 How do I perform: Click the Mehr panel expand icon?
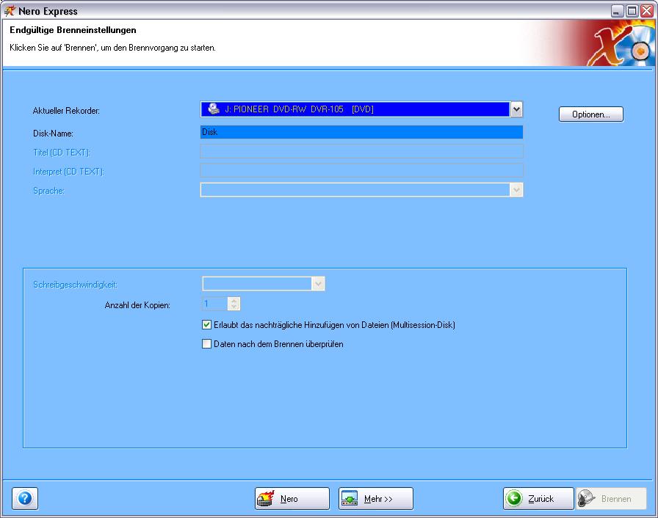pos(350,498)
